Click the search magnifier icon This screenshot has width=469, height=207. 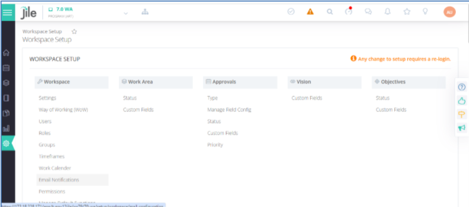pyautogui.click(x=329, y=11)
